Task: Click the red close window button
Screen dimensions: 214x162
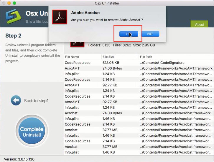Action: pos(3,3)
